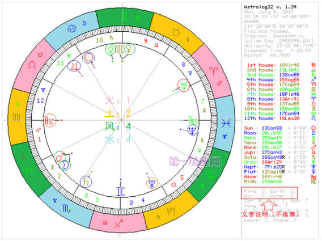The height and width of the screenshot is (241, 322).
Task: Select the Virgo sign on the zodiac ring
Action: click(16, 117)
